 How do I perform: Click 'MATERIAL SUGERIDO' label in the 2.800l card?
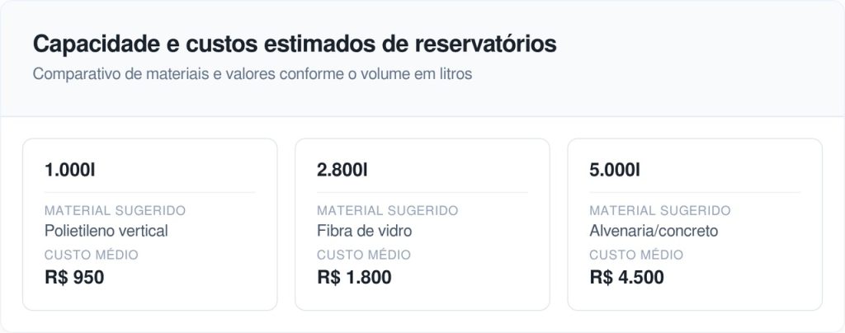tap(387, 211)
